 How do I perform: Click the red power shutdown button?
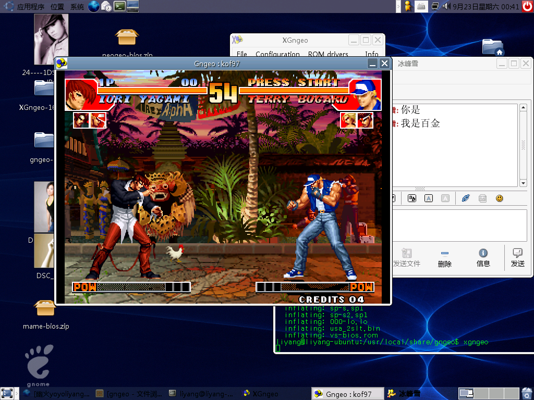pyautogui.click(x=527, y=6)
